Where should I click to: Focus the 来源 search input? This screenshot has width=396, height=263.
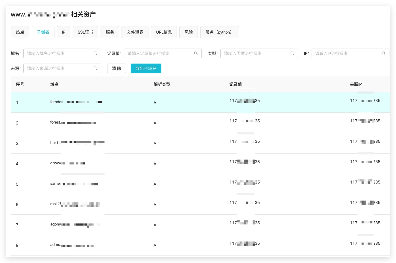click(x=62, y=68)
